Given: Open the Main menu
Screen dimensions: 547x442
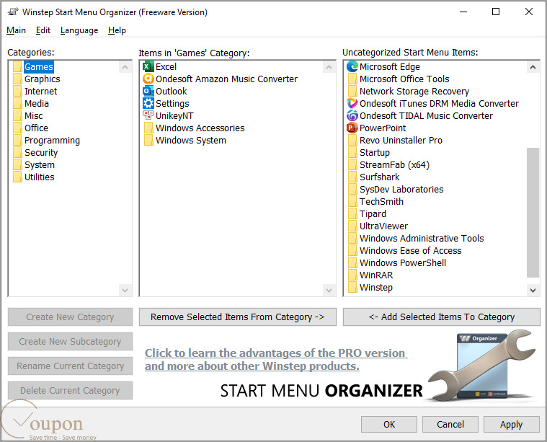Looking at the screenshot, I should [16, 30].
